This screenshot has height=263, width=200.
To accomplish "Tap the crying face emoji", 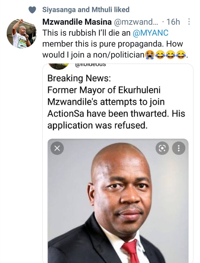I will point(149,55).
